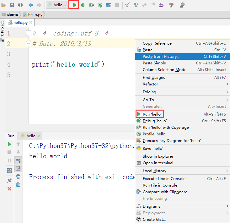The image size is (230, 223).
Task: Select Paste from History...
Action: [x=182, y=56]
